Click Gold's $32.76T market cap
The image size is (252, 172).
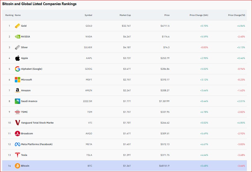(x=126, y=26)
